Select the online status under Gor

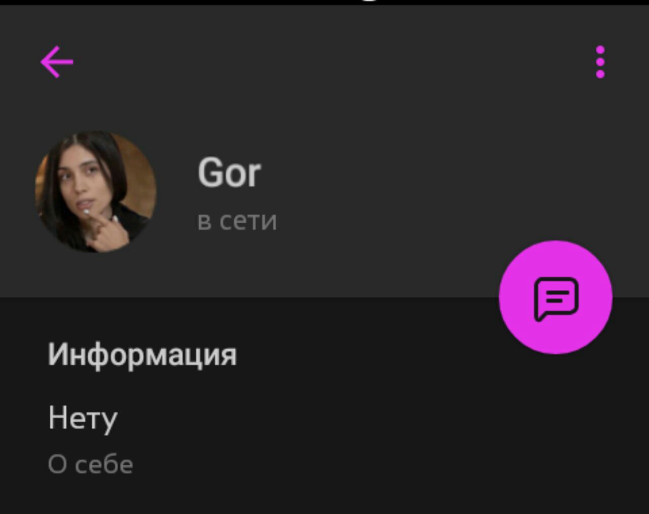(x=237, y=221)
